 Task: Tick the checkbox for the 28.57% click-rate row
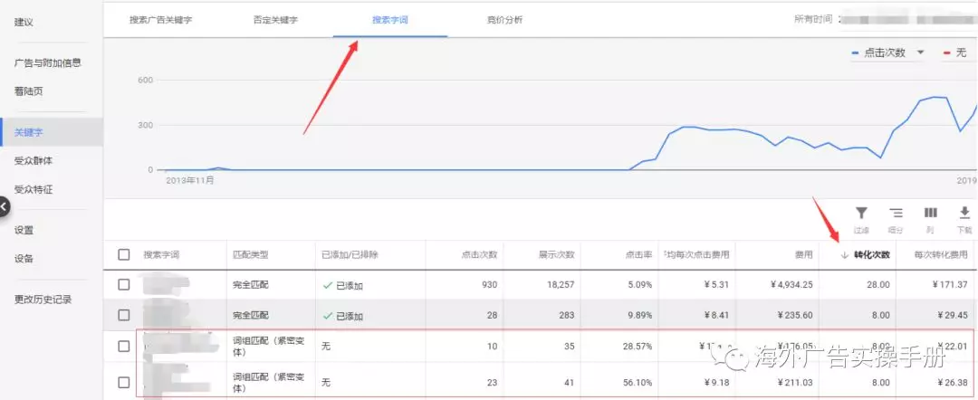tap(124, 346)
